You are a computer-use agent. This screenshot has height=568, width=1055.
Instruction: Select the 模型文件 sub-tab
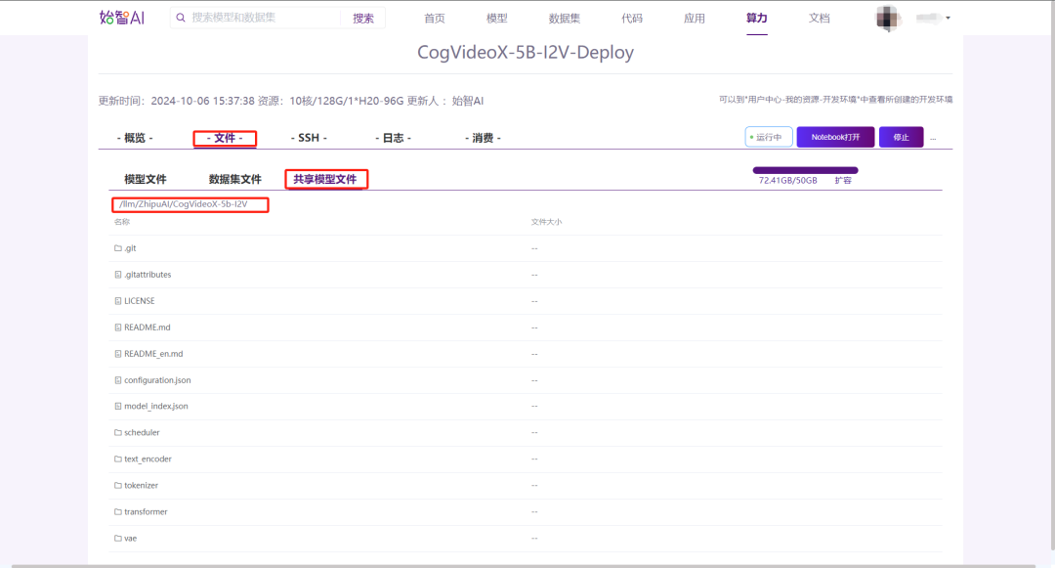coord(146,179)
